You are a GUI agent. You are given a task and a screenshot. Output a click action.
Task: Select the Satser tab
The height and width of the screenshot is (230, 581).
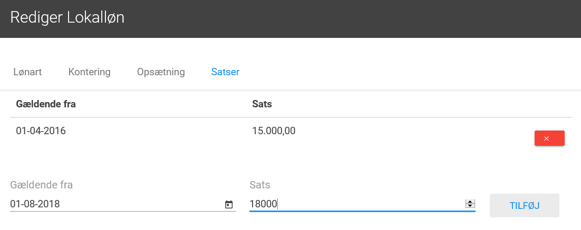pyautogui.click(x=225, y=72)
